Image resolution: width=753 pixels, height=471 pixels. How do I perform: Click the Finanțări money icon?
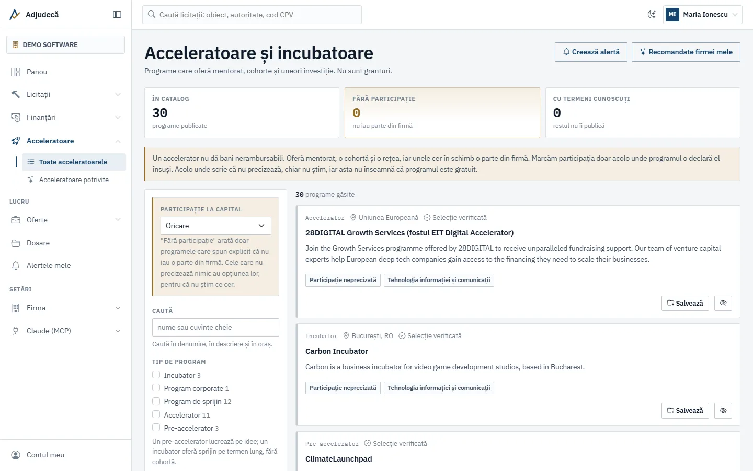16,117
